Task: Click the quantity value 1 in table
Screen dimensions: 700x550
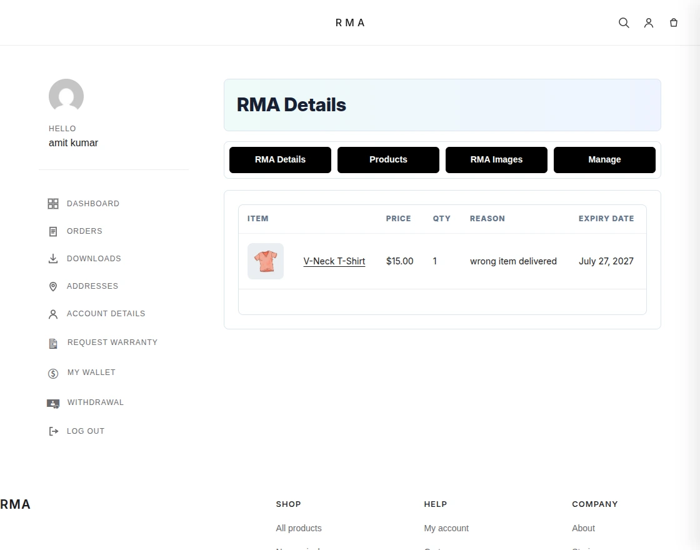Action: coord(435,261)
